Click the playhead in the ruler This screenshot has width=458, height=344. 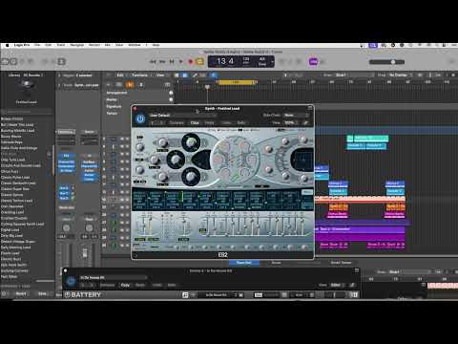click(207, 87)
